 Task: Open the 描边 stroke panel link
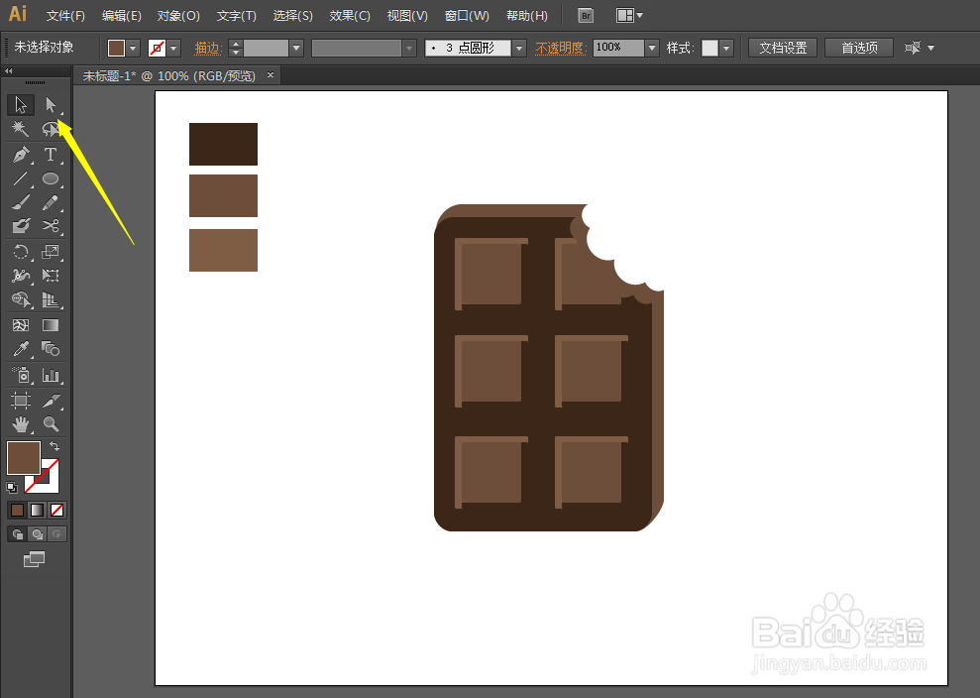(208, 49)
